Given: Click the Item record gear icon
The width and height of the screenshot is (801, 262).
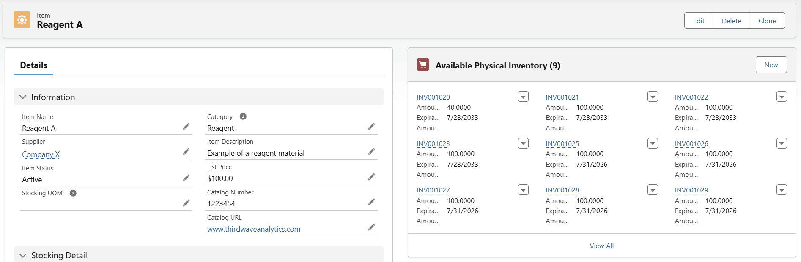Looking at the screenshot, I should 22,20.
